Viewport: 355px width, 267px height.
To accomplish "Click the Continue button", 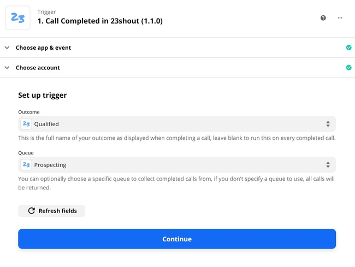I will pos(177,239).
